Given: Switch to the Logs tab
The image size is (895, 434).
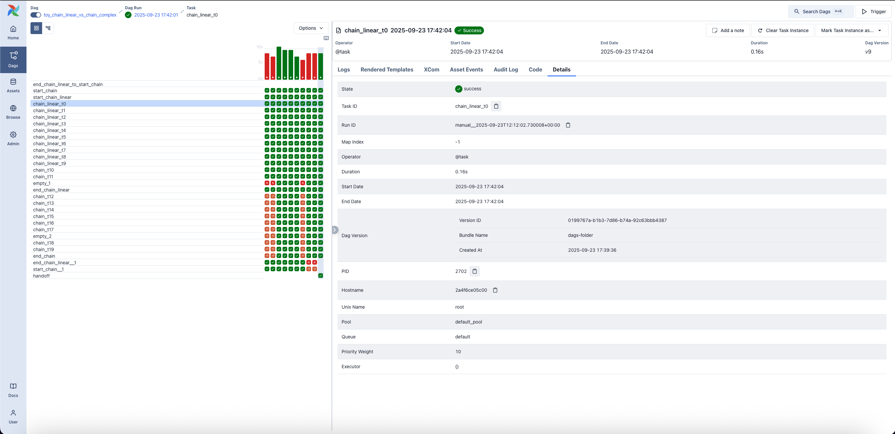Looking at the screenshot, I should 343,69.
